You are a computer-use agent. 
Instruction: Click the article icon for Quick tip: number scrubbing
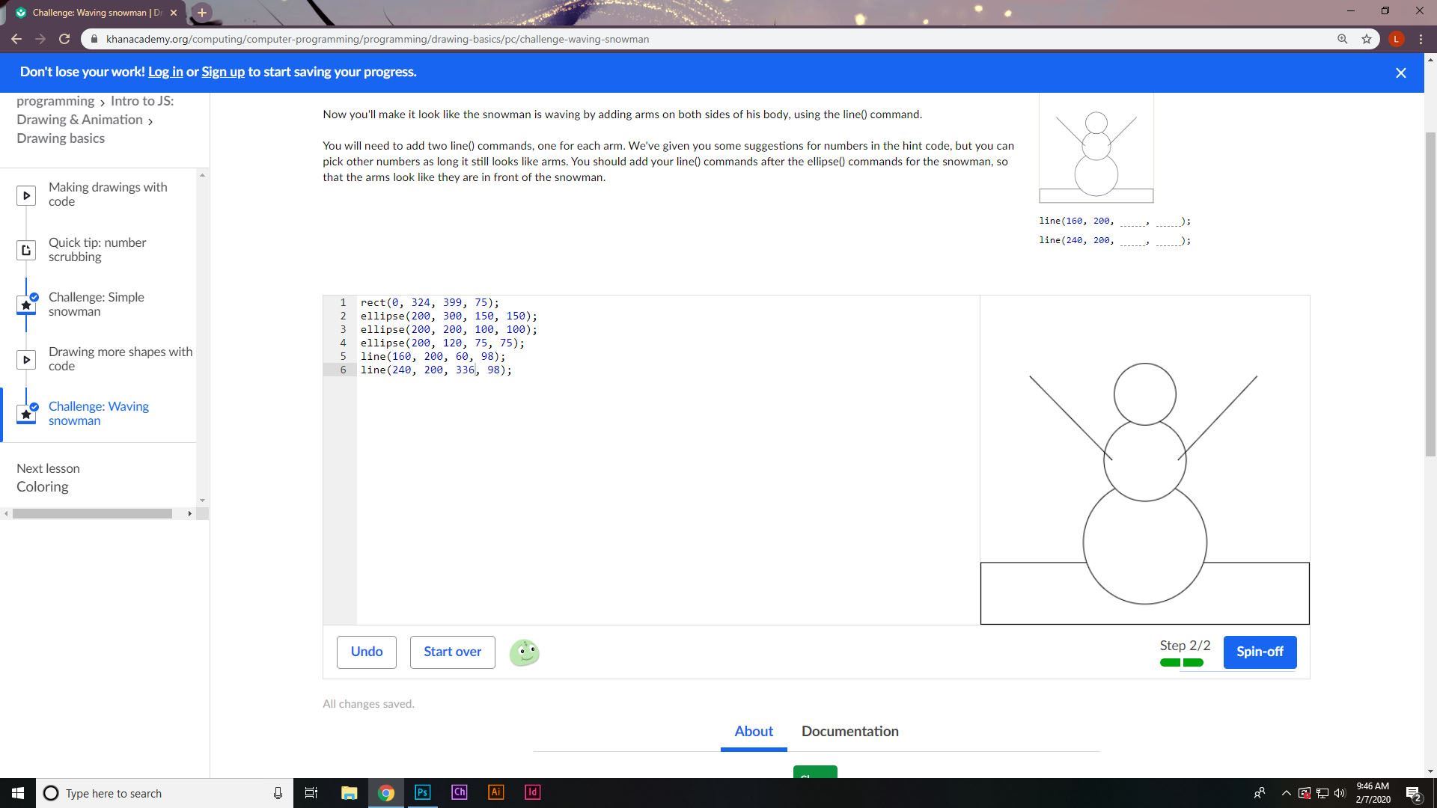point(26,250)
